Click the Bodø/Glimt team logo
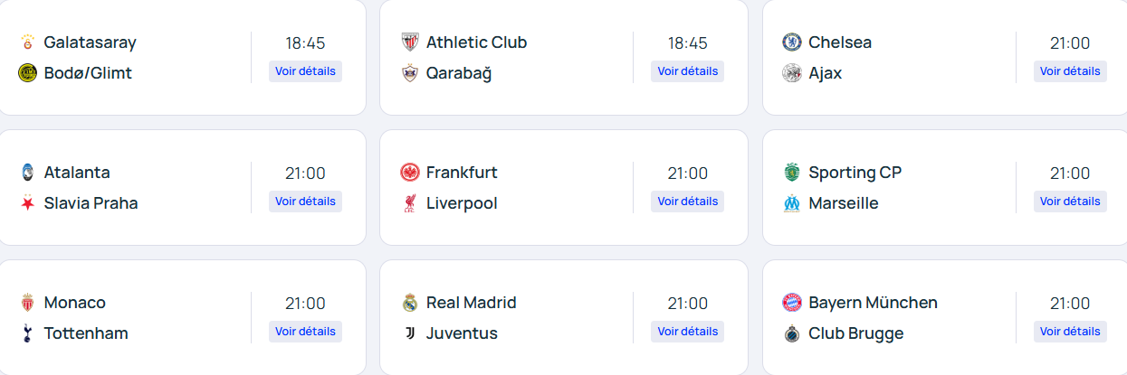This screenshot has width=1127, height=375. click(x=27, y=73)
